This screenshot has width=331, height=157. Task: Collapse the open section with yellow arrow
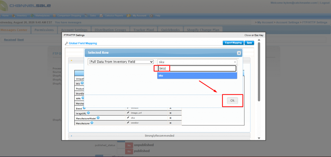point(71,60)
